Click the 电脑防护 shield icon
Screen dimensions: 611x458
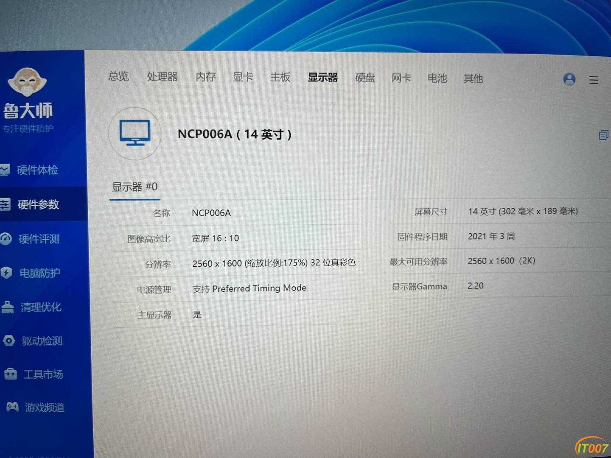click(x=6, y=273)
